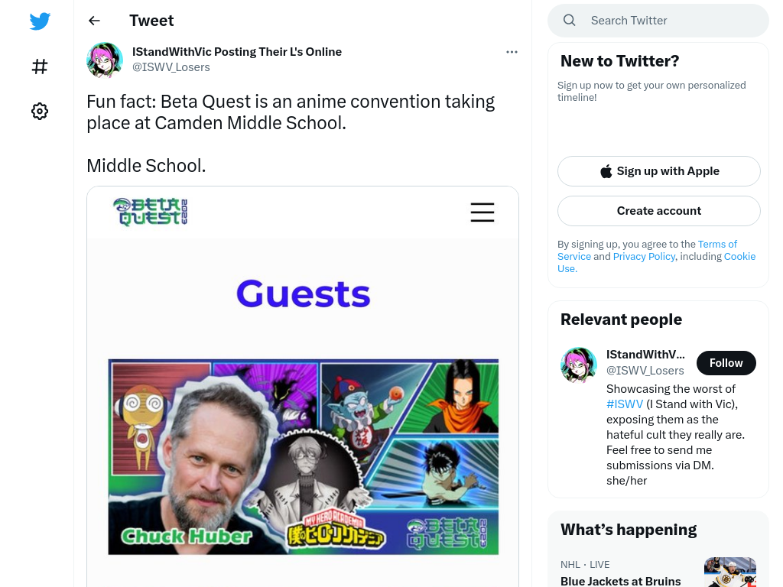Click the Create account button
The image size is (783, 587).
(658, 211)
